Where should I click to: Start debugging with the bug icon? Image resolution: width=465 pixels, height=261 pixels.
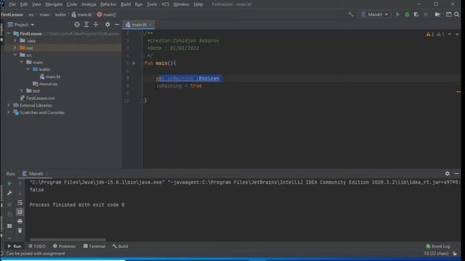click(x=407, y=14)
